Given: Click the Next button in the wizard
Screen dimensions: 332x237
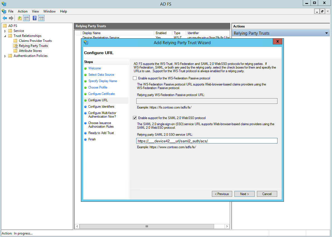Looking at the screenshot, I should click(244, 194).
